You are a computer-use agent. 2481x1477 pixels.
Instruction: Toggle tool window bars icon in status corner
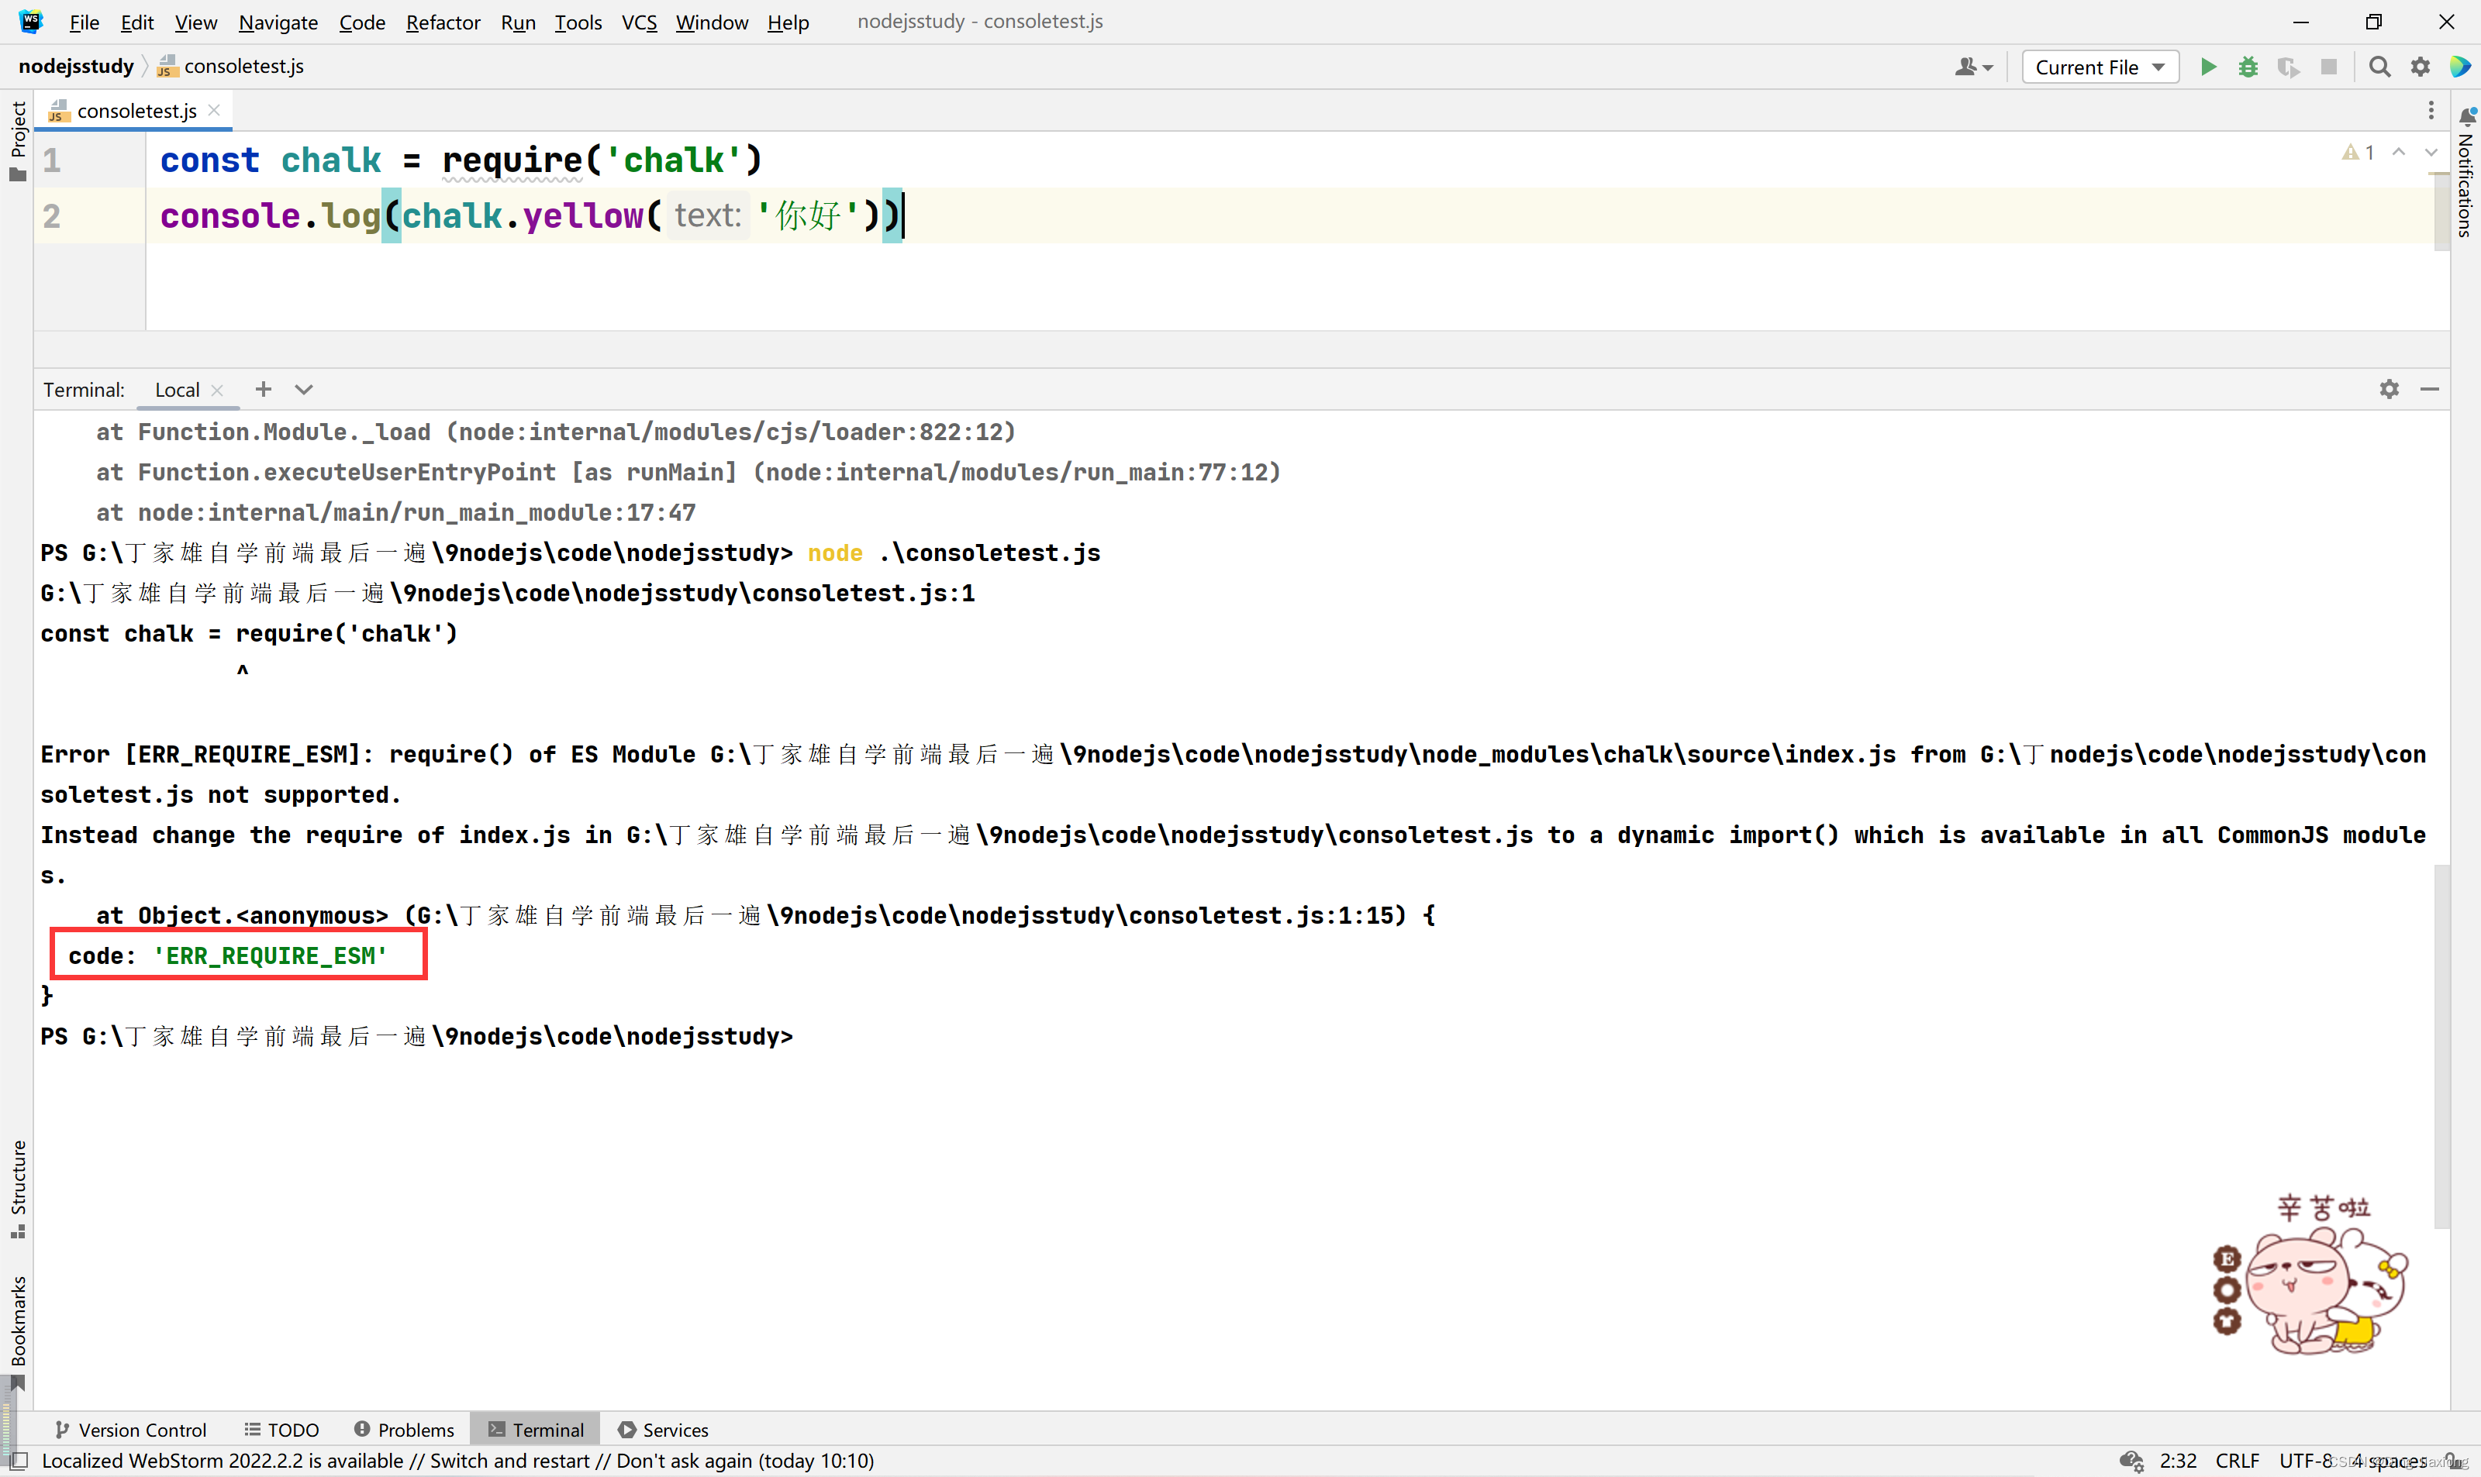point(17,1460)
